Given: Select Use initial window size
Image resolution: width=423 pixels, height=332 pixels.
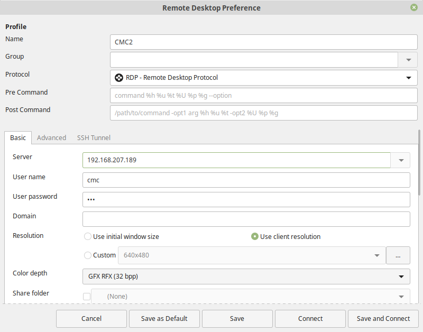Looking at the screenshot, I should [88, 237].
